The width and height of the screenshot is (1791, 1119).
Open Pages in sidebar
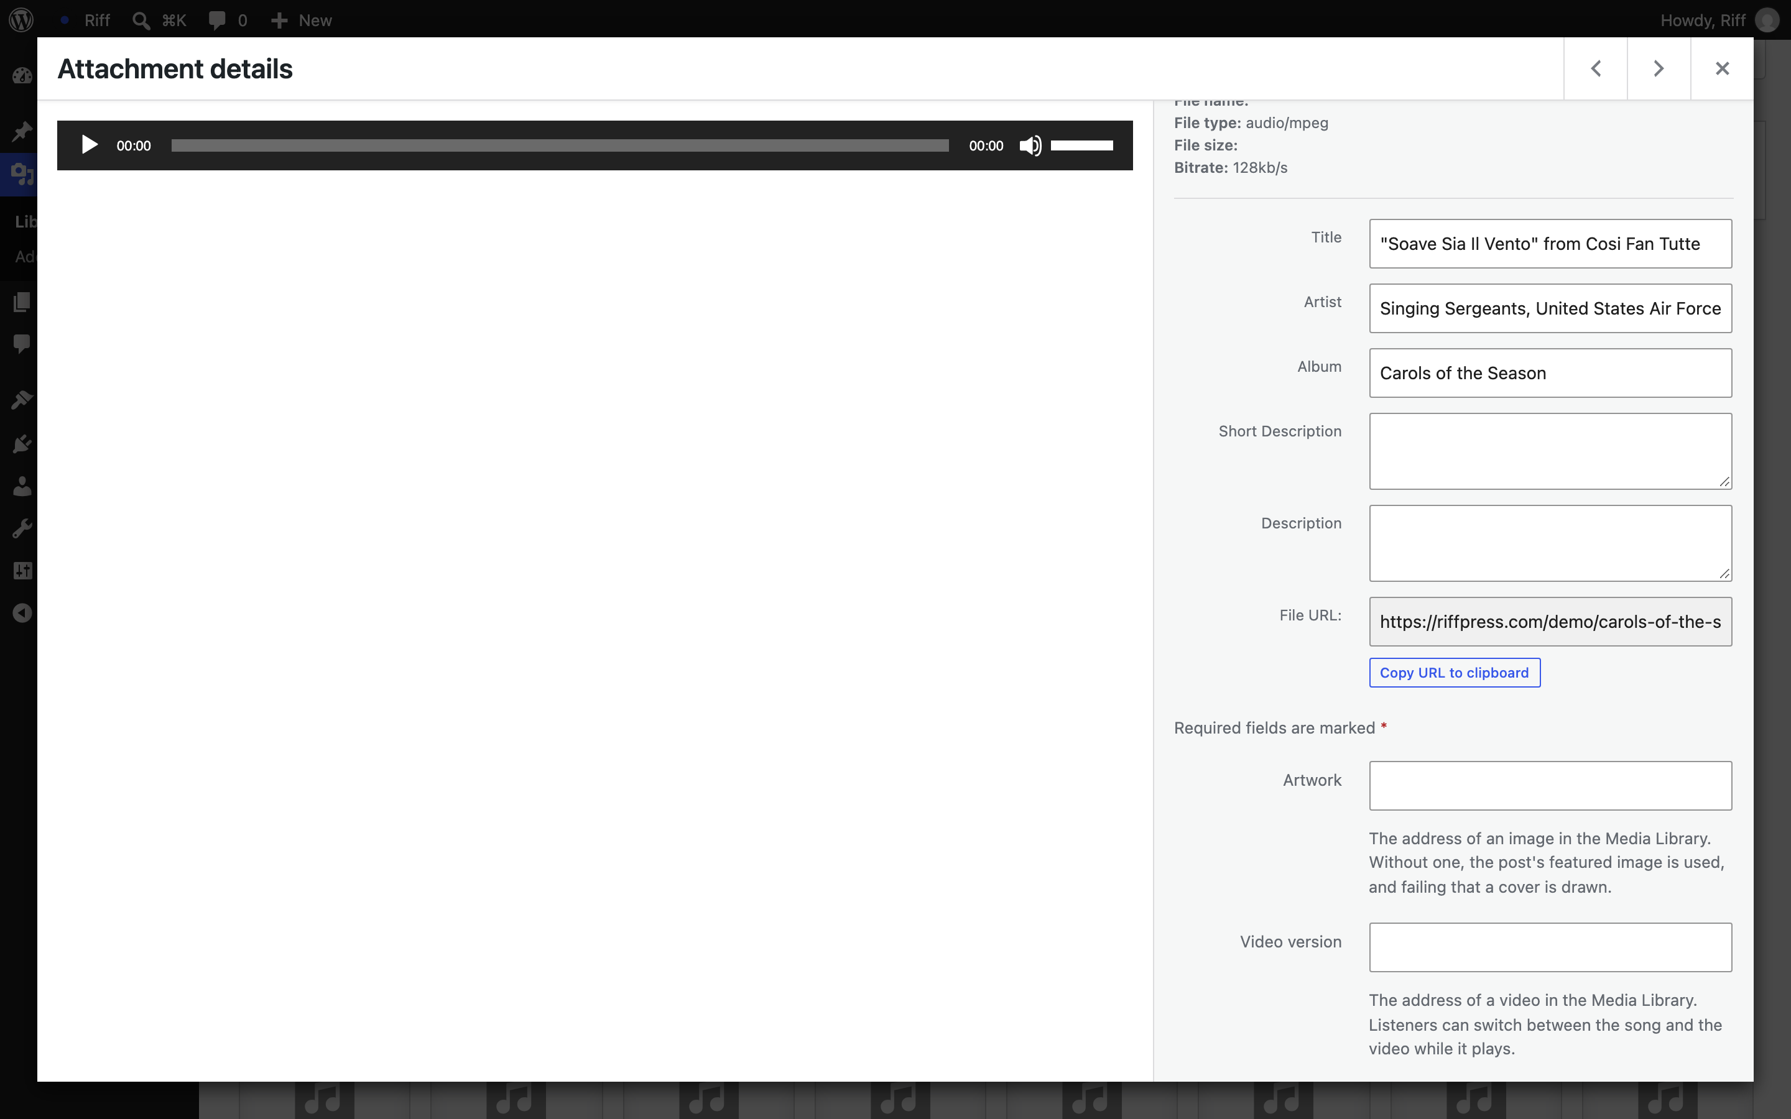tap(22, 302)
